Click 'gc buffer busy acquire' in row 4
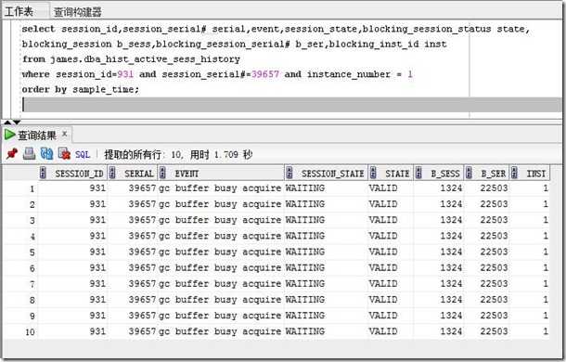 click(220, 236)
